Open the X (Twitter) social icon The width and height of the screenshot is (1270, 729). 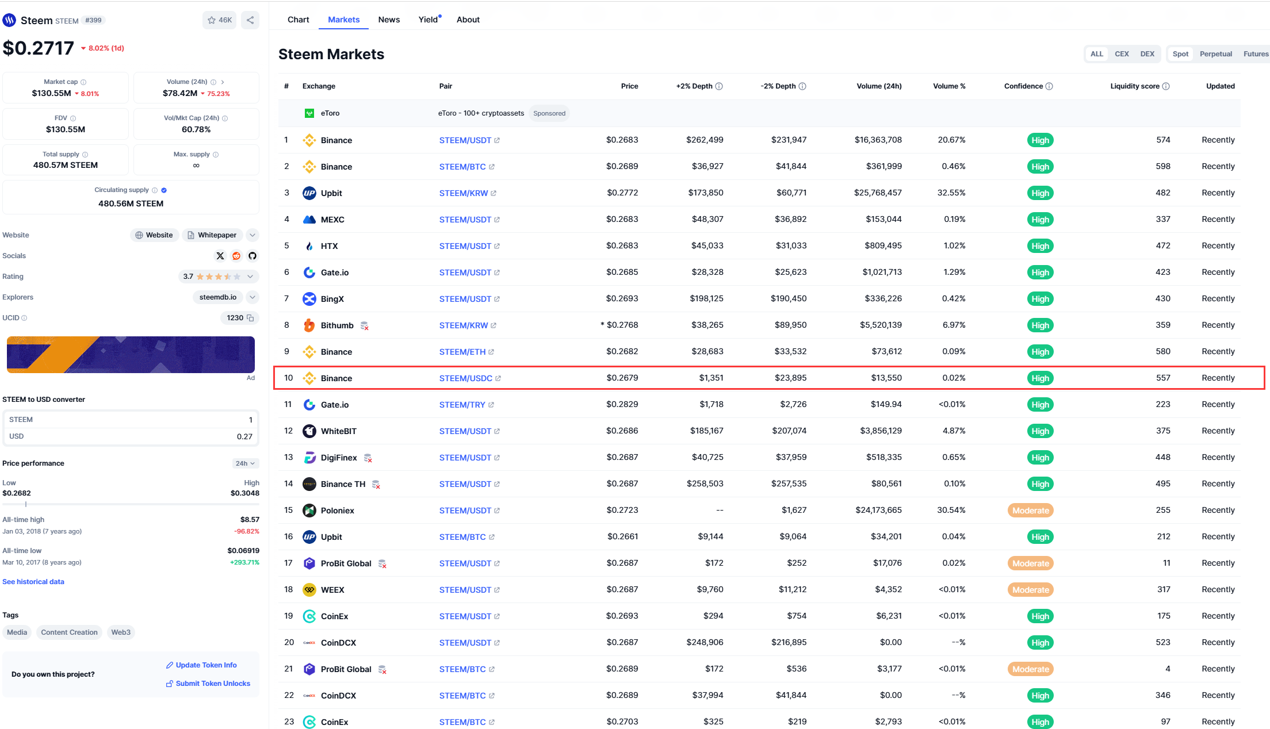click(x=220, y=256)
